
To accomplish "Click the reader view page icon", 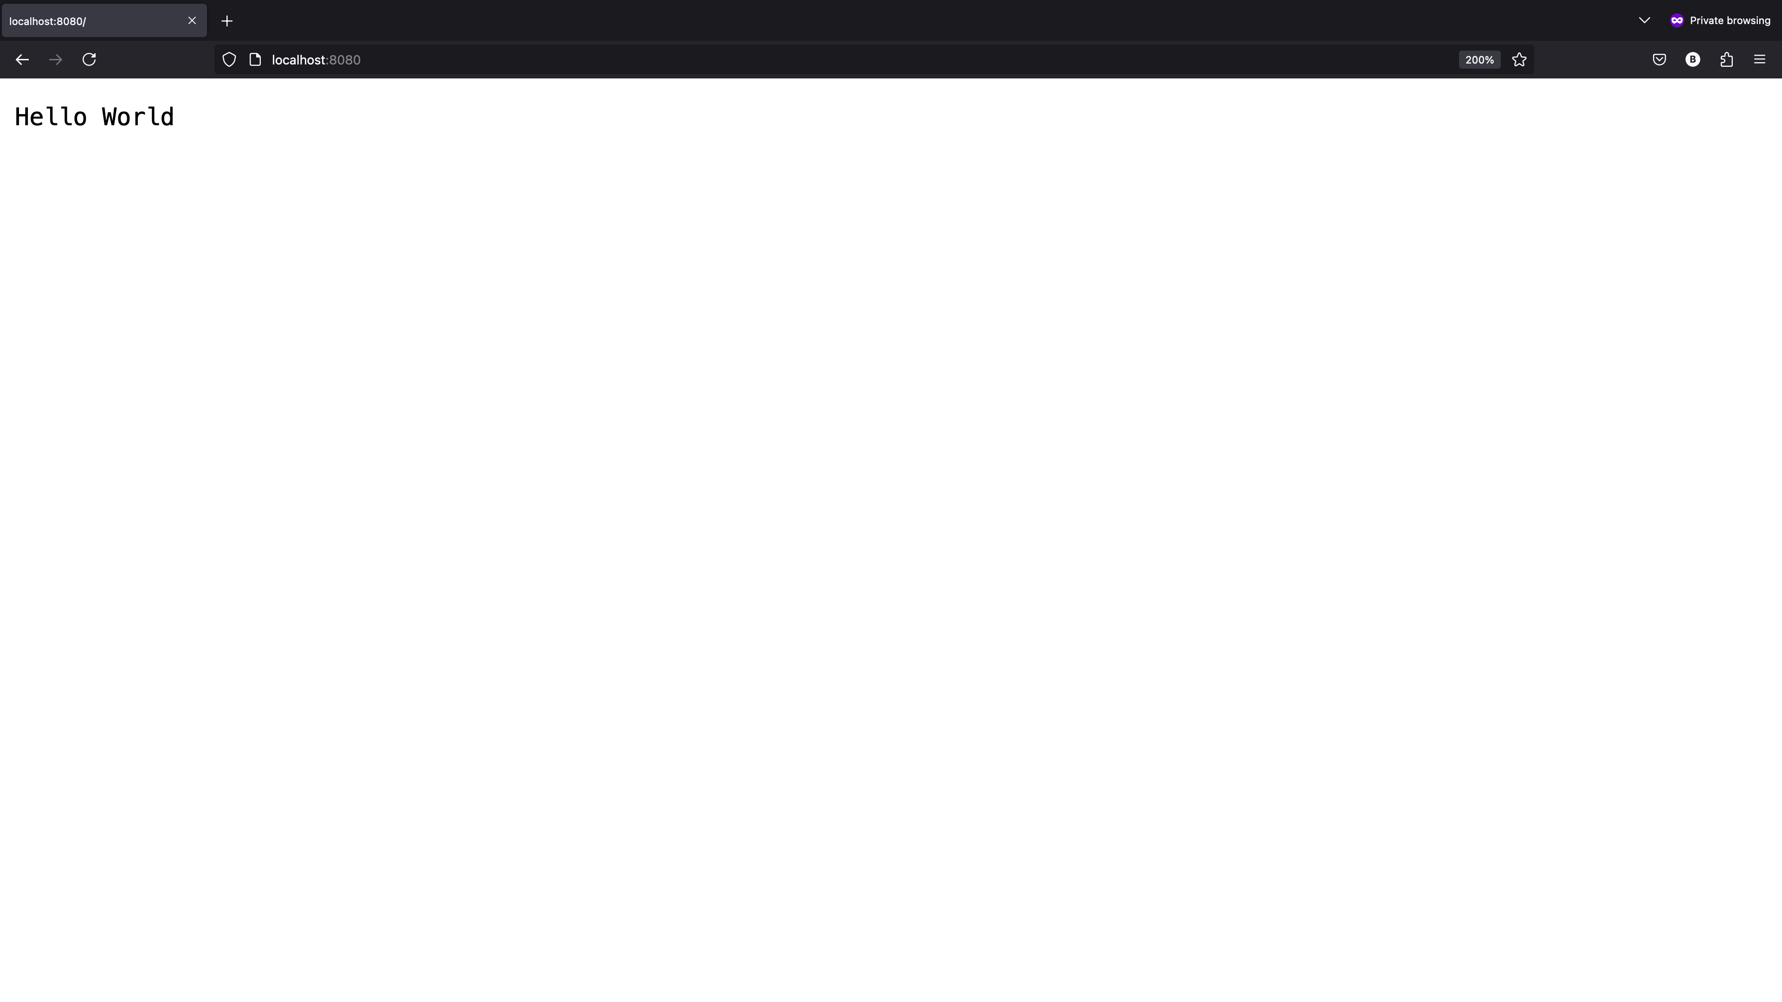I will [x=255, y=59].
